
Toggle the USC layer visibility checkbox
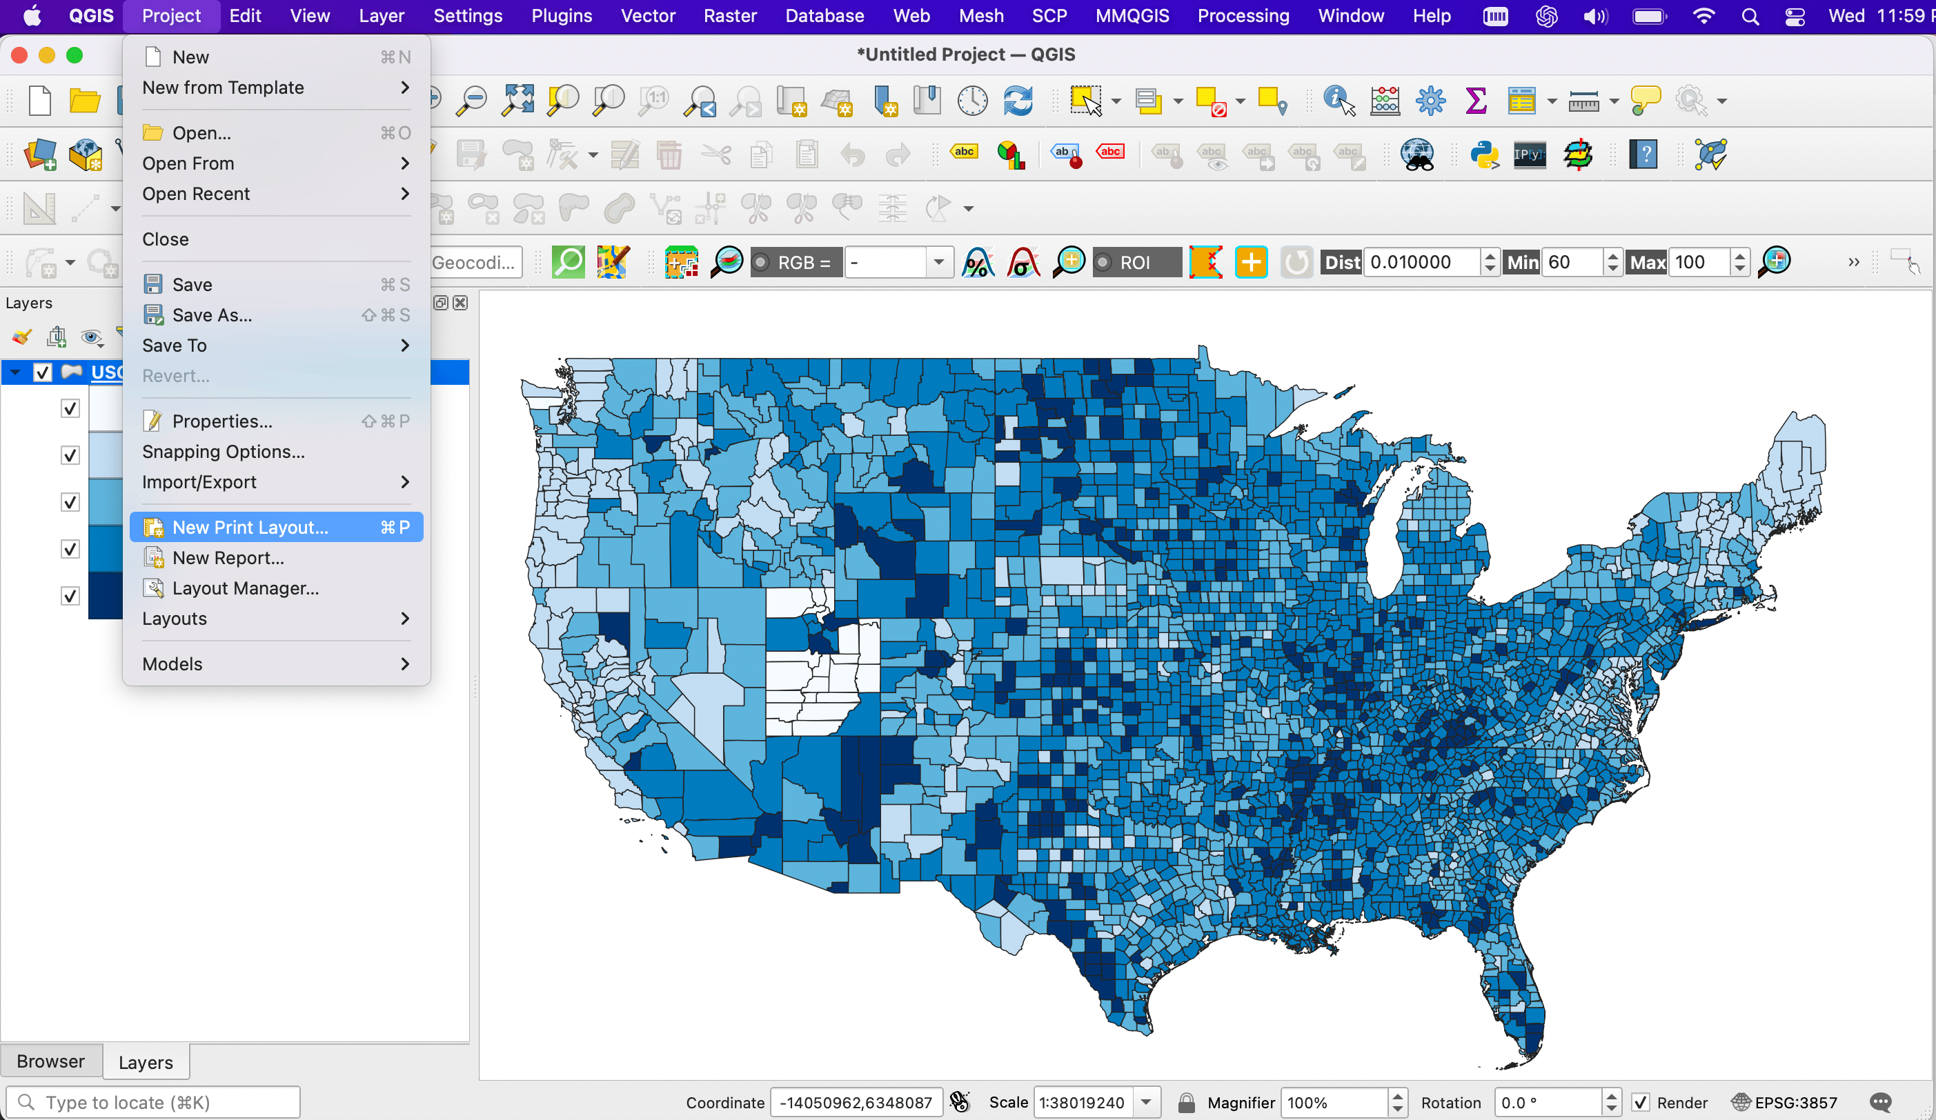pyautogui.click(x=42, y=372)
